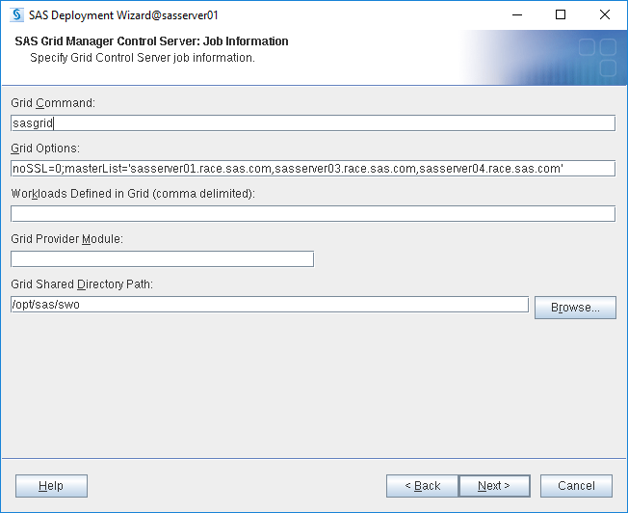Click the SAS Deployment Wizard title bar icon
Screen dimensions: 628x513
point(14,14)
